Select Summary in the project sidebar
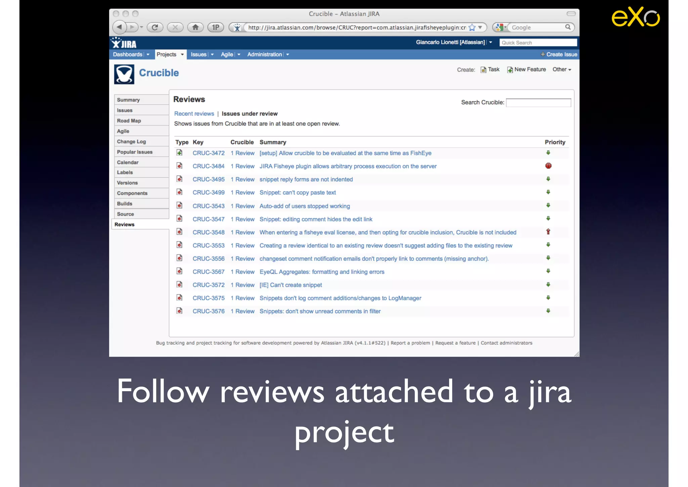This screenshot has height=487, width=688. click(x=141, y=100)
